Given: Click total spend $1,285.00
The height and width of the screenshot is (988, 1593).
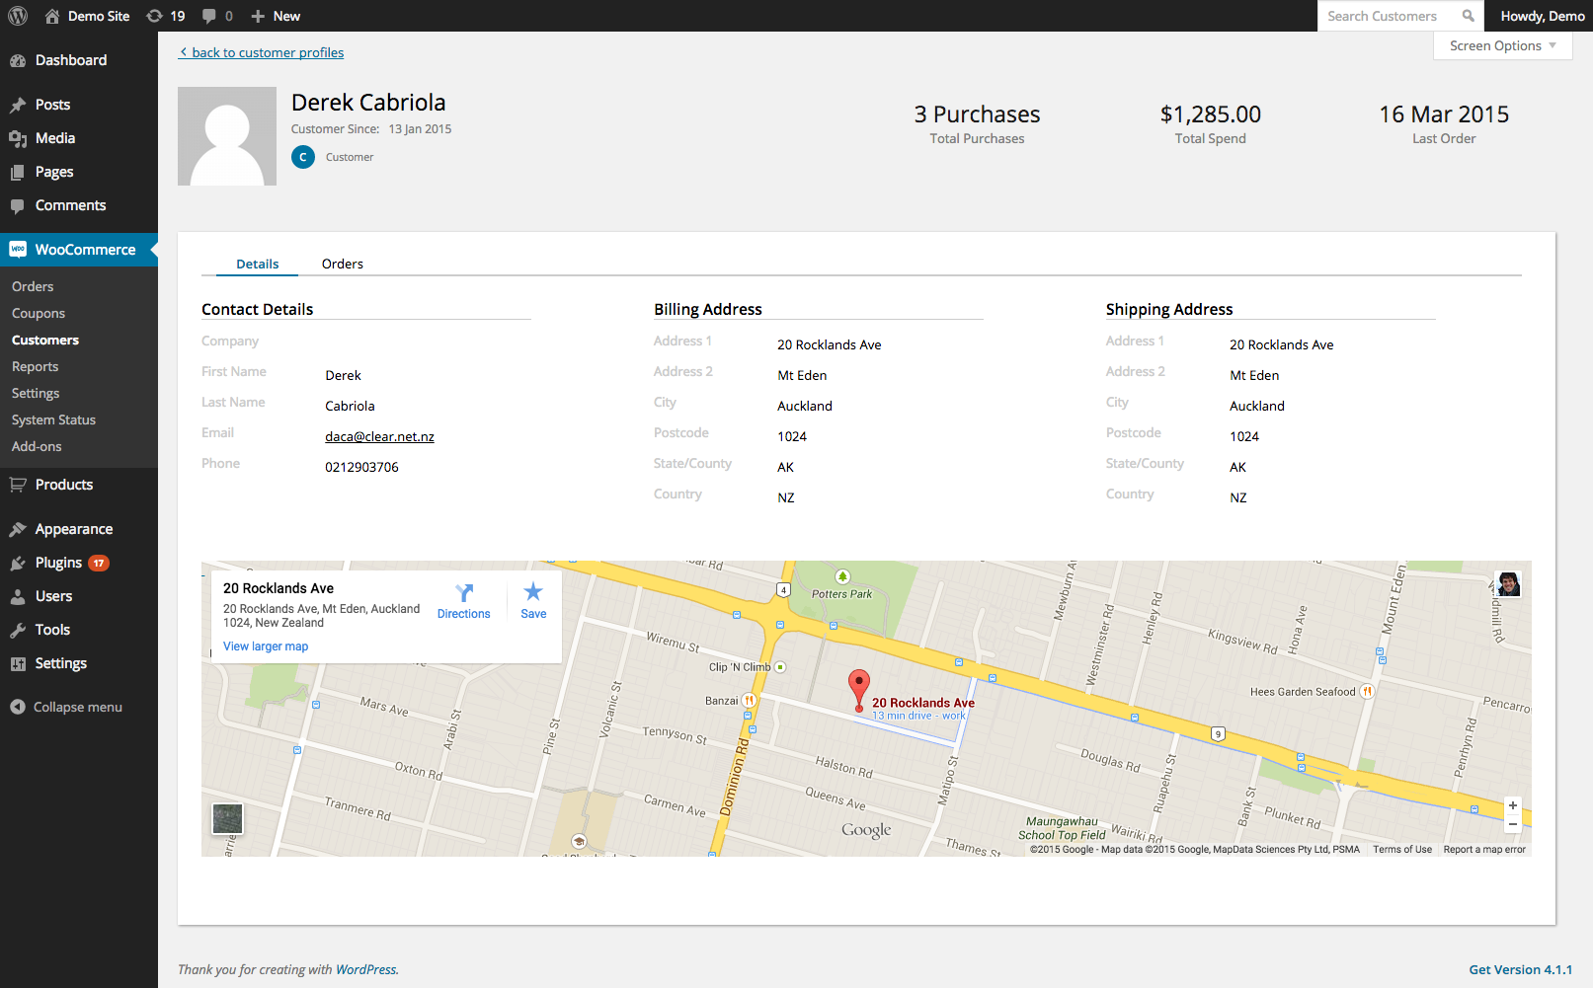Looking at the screenshot, I should click(1211, 114).
